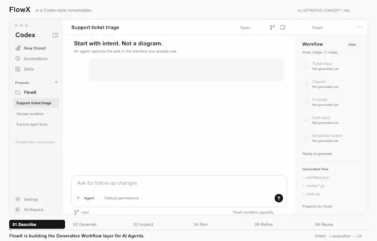Select workflow node 5 circle
377x241 pixels.
[x=306, y=138]
